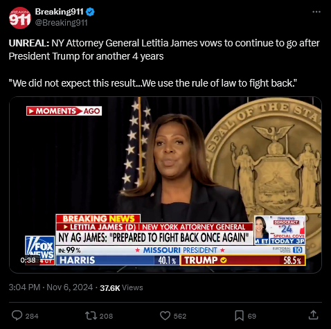Screen dimensions: 331x329
Task: Click the blue verified badge
Action: click(90, 12)
